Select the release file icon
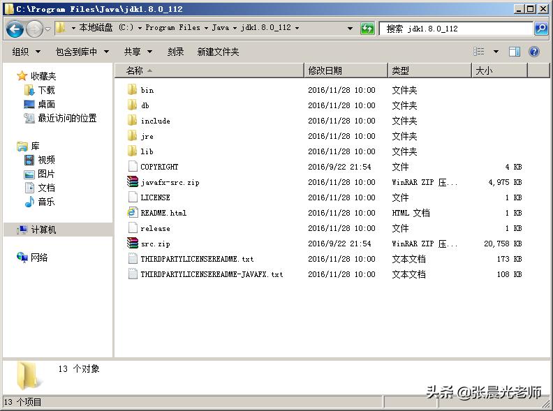The image size is (553, 411). [x=133, y=227]
